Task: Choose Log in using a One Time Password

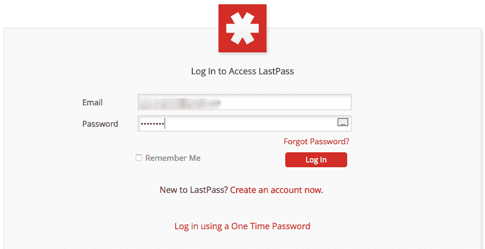Action: (x=242, y=226)
